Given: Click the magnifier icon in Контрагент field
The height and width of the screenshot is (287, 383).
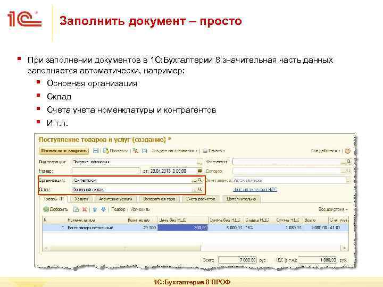Looking at the screenshot, I should click(x=348, y=162).
